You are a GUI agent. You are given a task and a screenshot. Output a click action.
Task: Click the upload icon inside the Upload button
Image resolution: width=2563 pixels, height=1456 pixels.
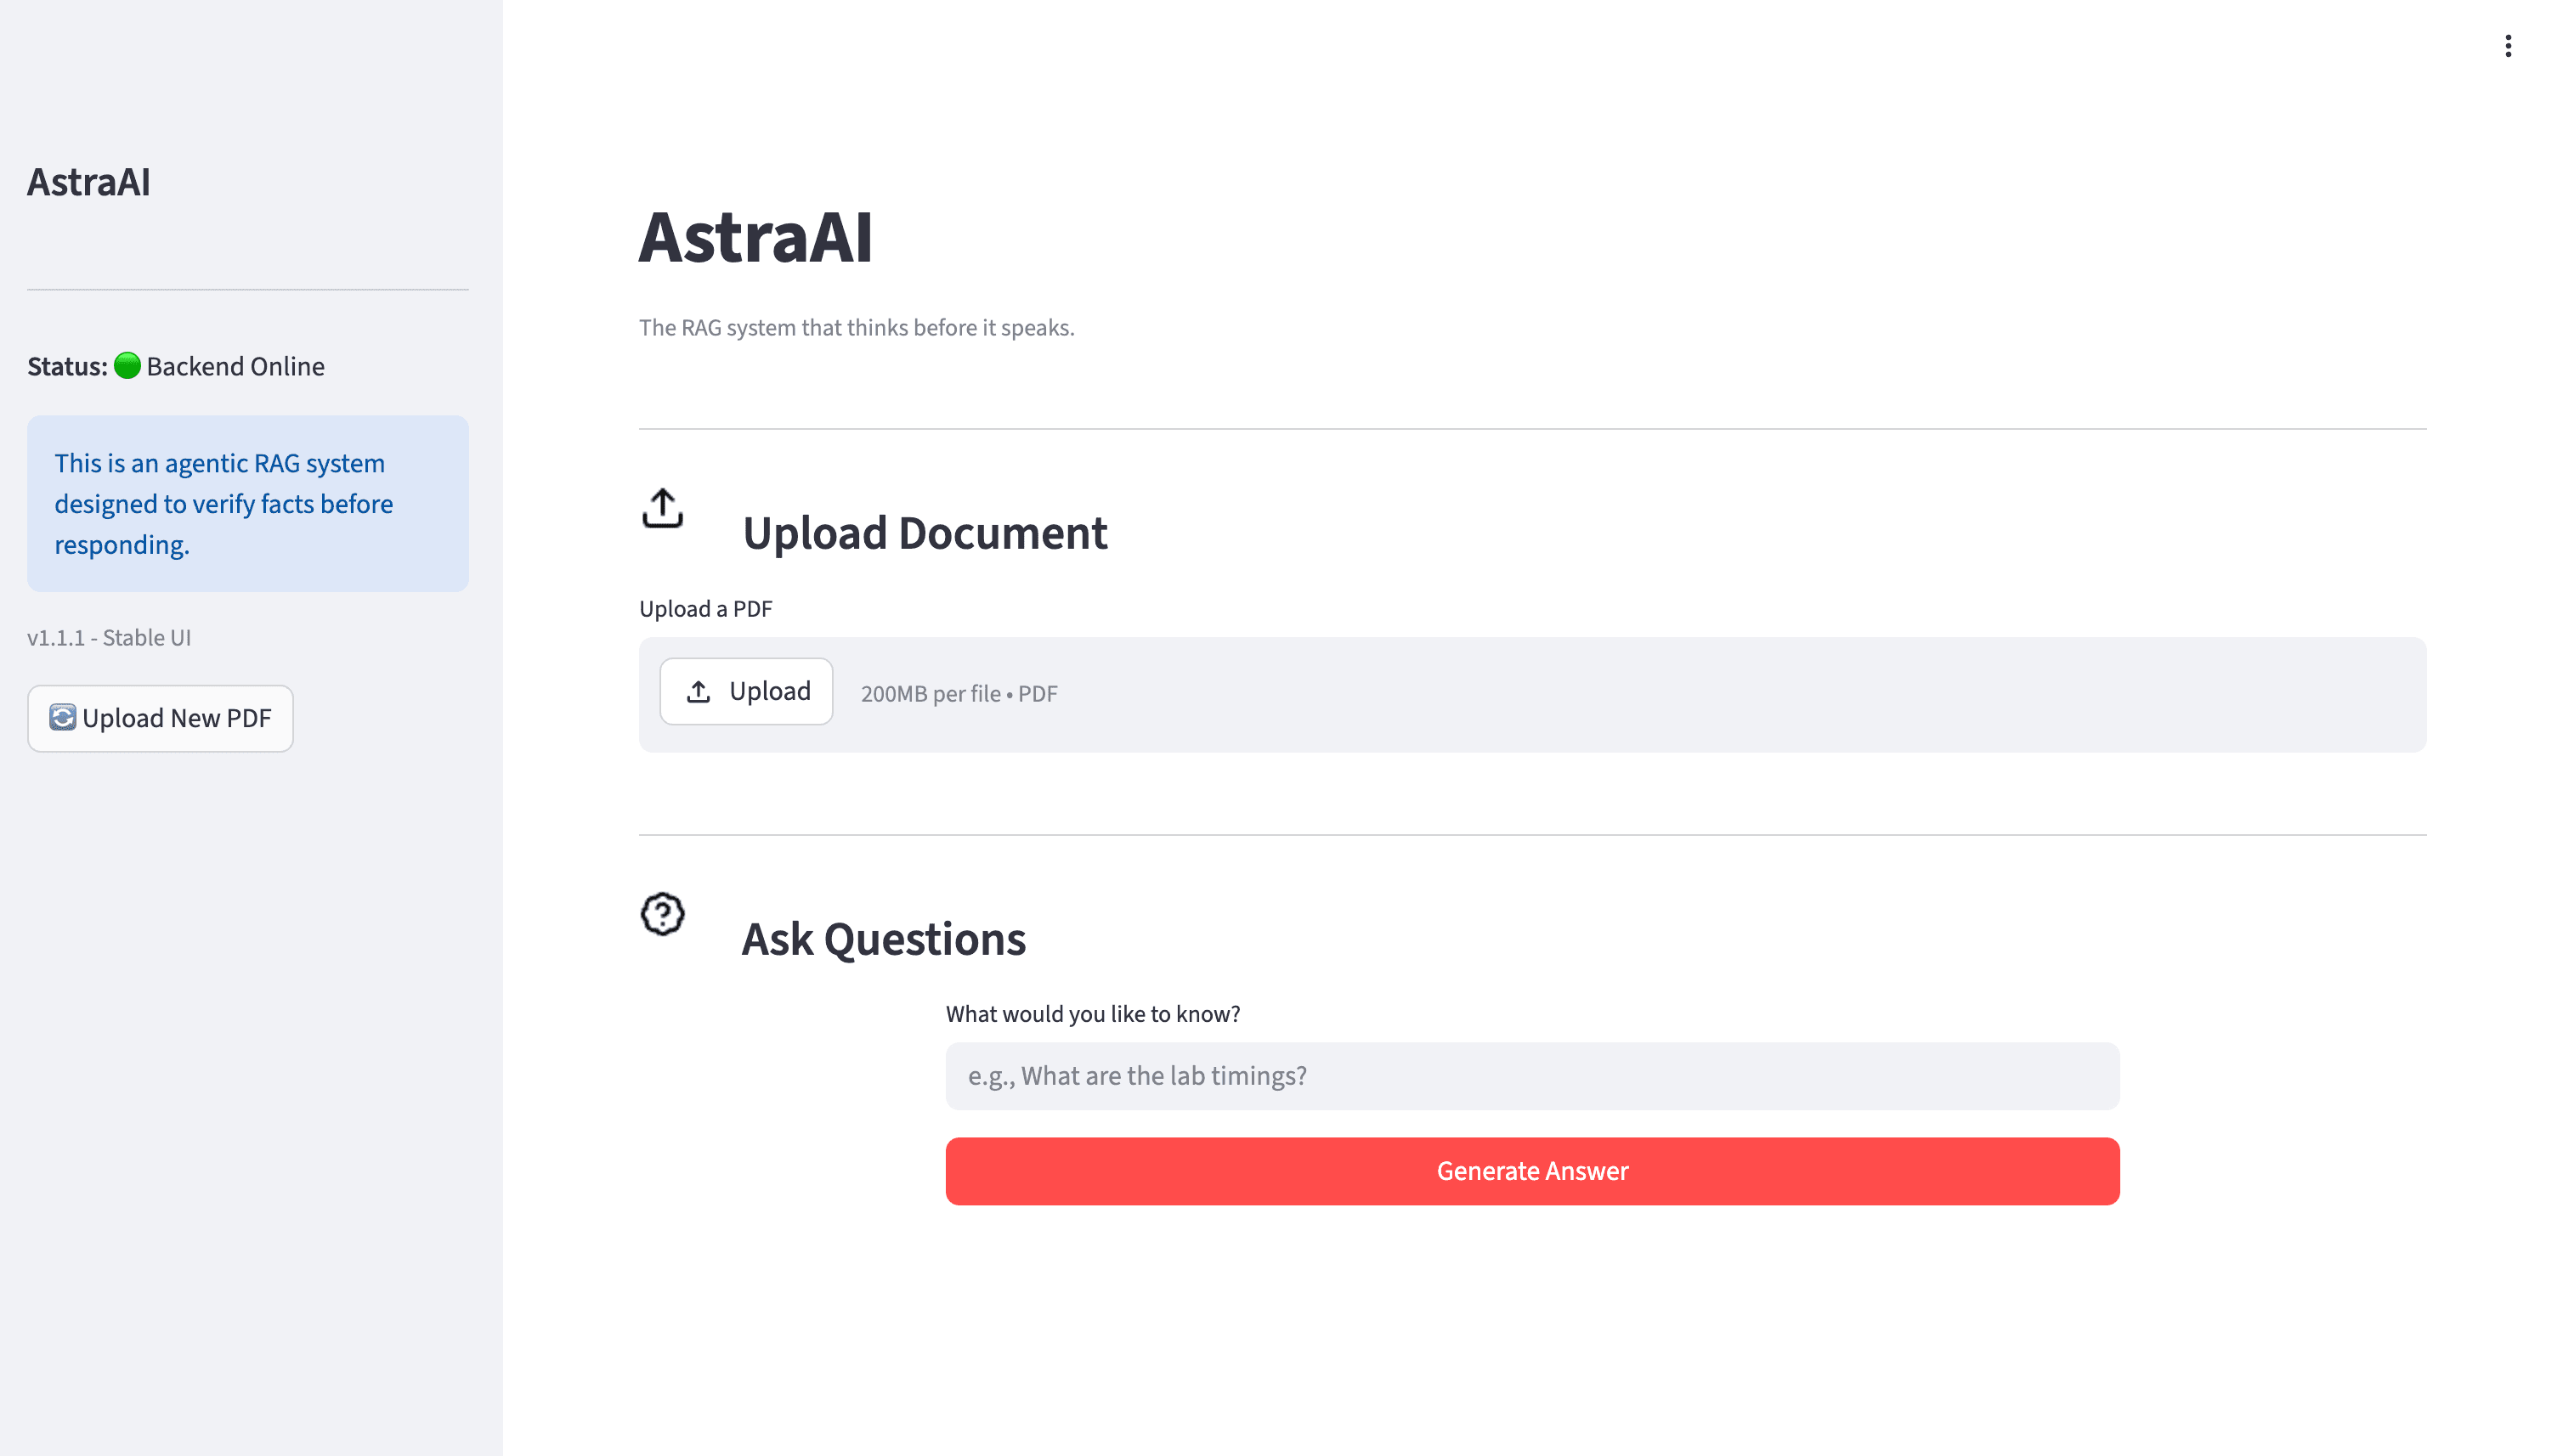[699, 691]
